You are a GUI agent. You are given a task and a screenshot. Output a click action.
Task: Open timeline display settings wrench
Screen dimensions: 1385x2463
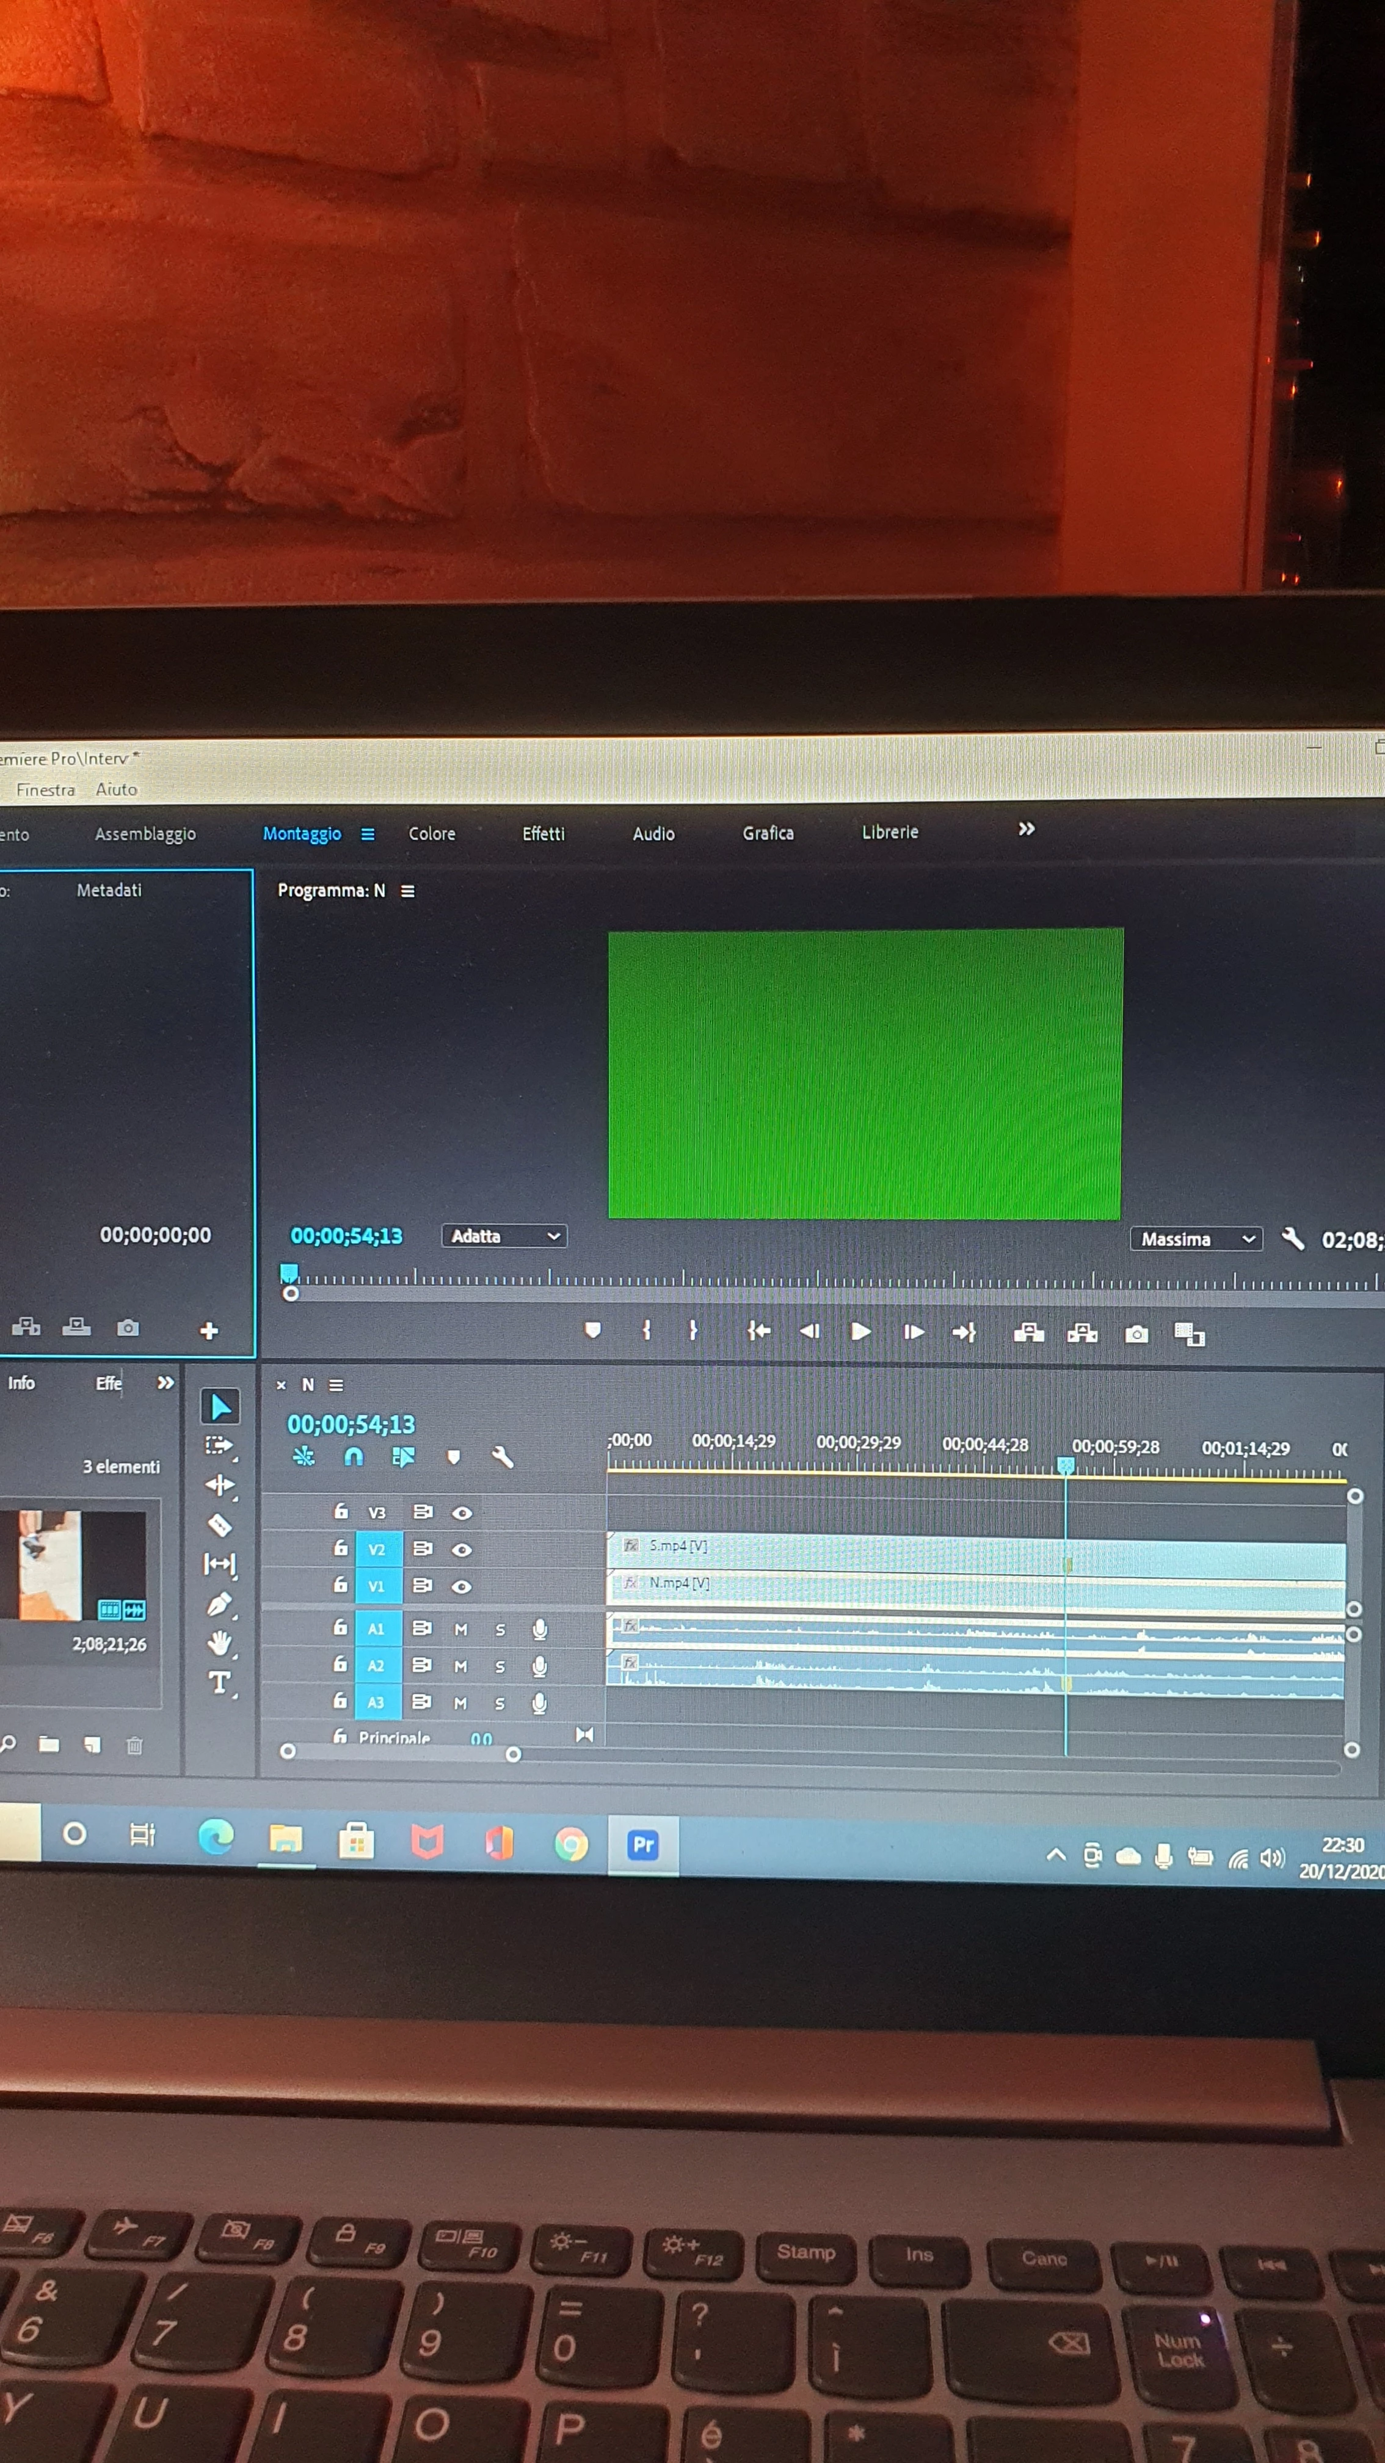503,1457
